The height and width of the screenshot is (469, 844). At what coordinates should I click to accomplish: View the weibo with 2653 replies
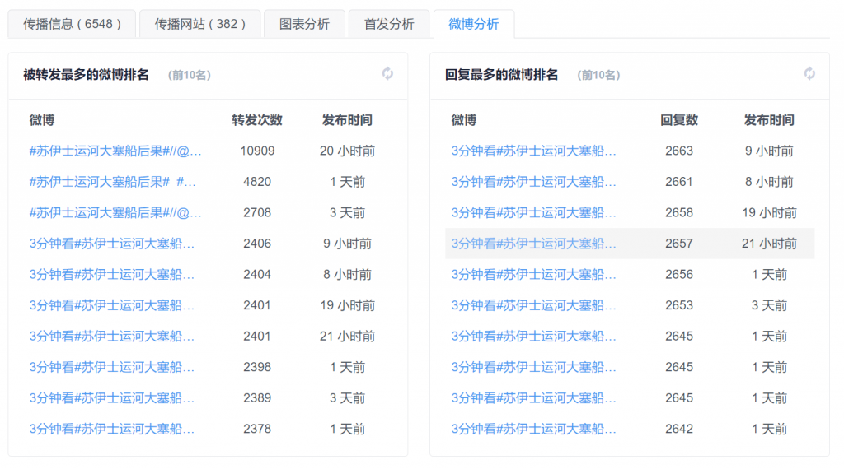534,305
